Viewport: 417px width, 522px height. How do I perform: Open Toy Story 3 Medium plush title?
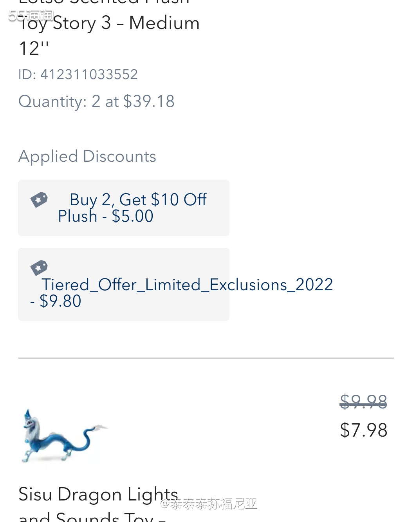click(x=109, y=23)
